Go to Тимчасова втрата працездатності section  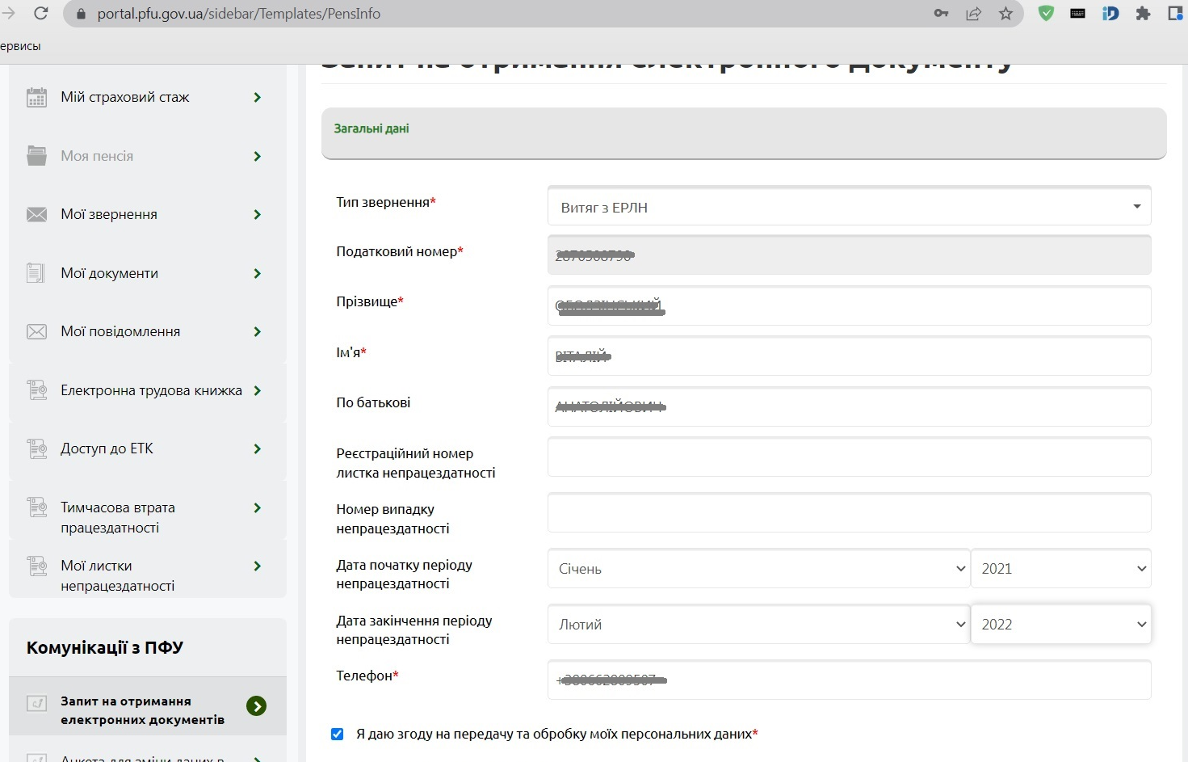click(x=118, y=517)
